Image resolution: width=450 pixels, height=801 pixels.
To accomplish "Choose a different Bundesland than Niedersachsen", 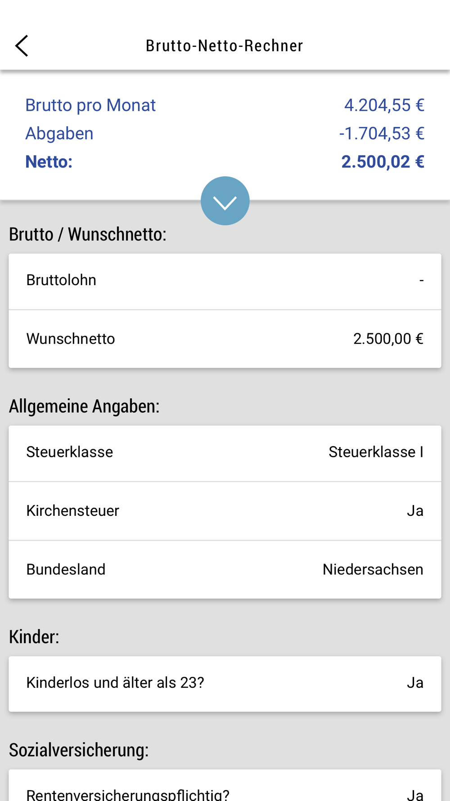I will tap(225, 569).
